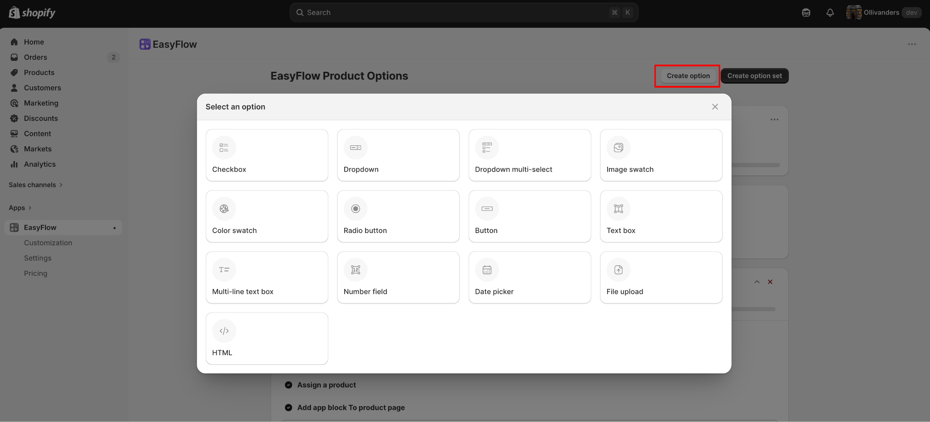Click the Marketing target icon
930x422 pixels.
(15, 103)
